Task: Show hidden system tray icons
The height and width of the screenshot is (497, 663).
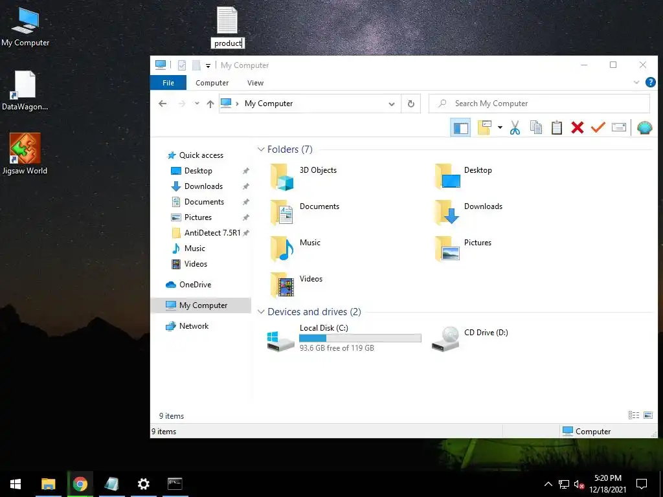Action: (548, 484)
